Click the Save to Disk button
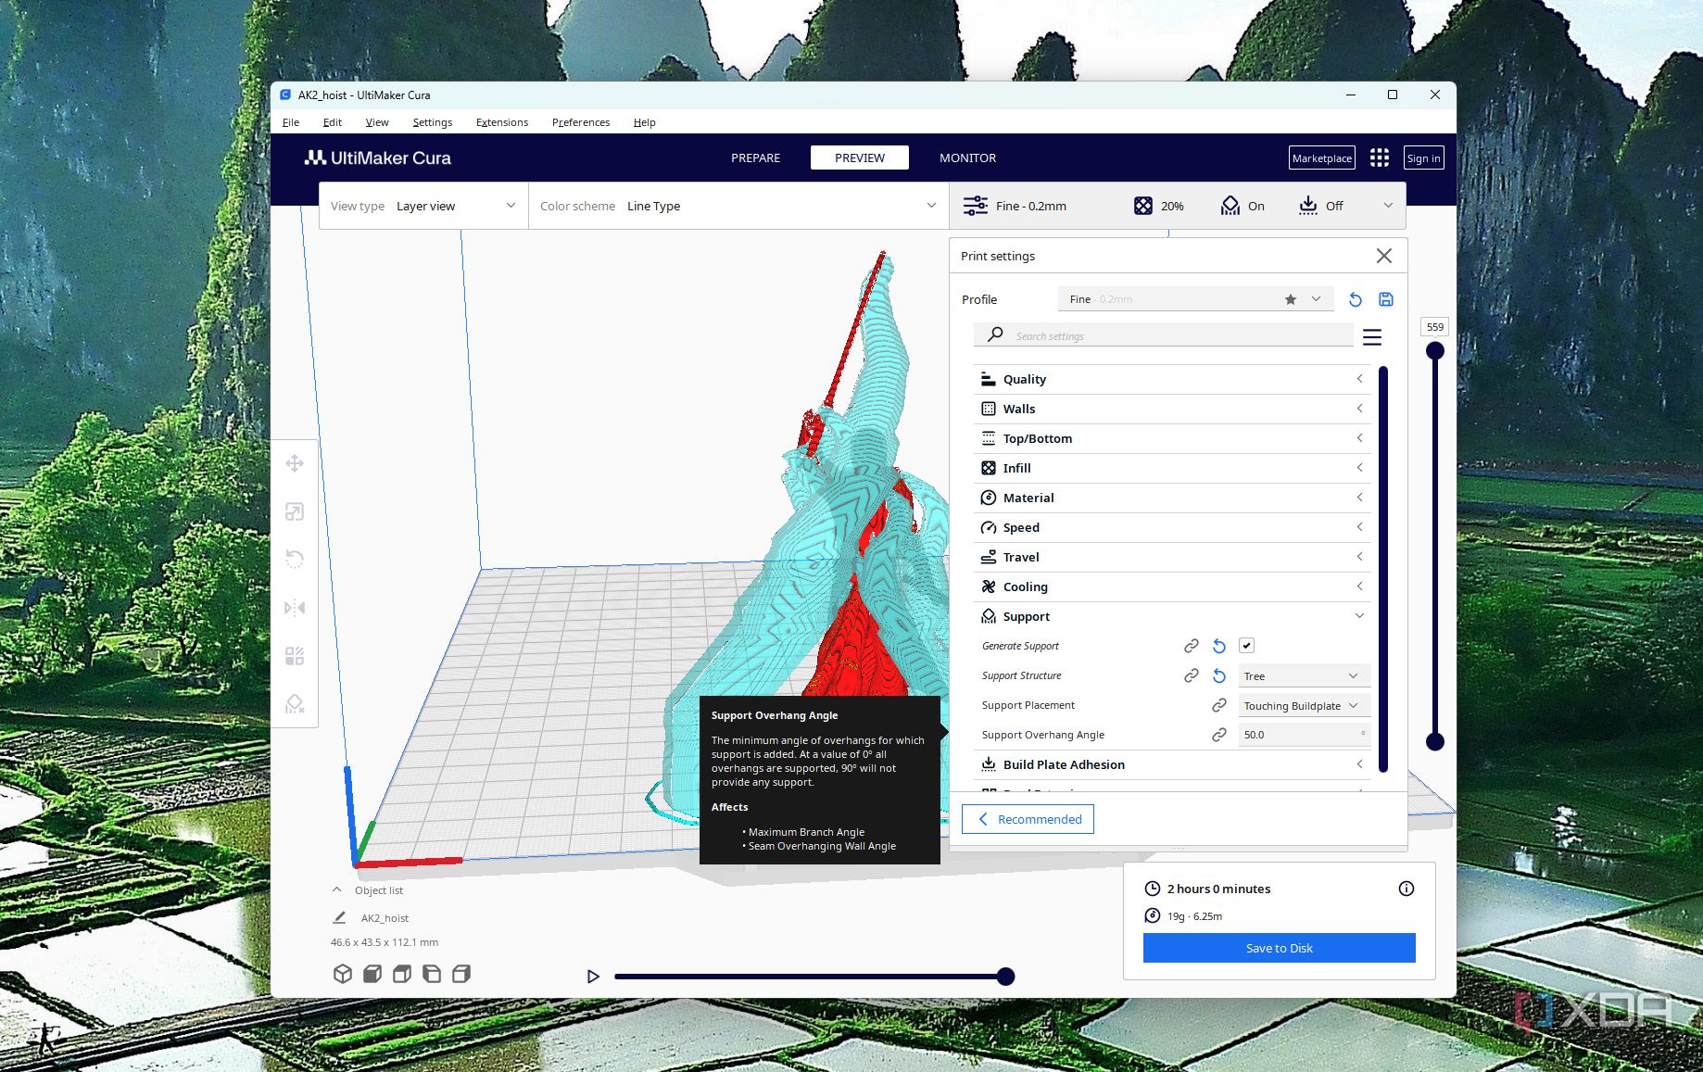 1279,948
